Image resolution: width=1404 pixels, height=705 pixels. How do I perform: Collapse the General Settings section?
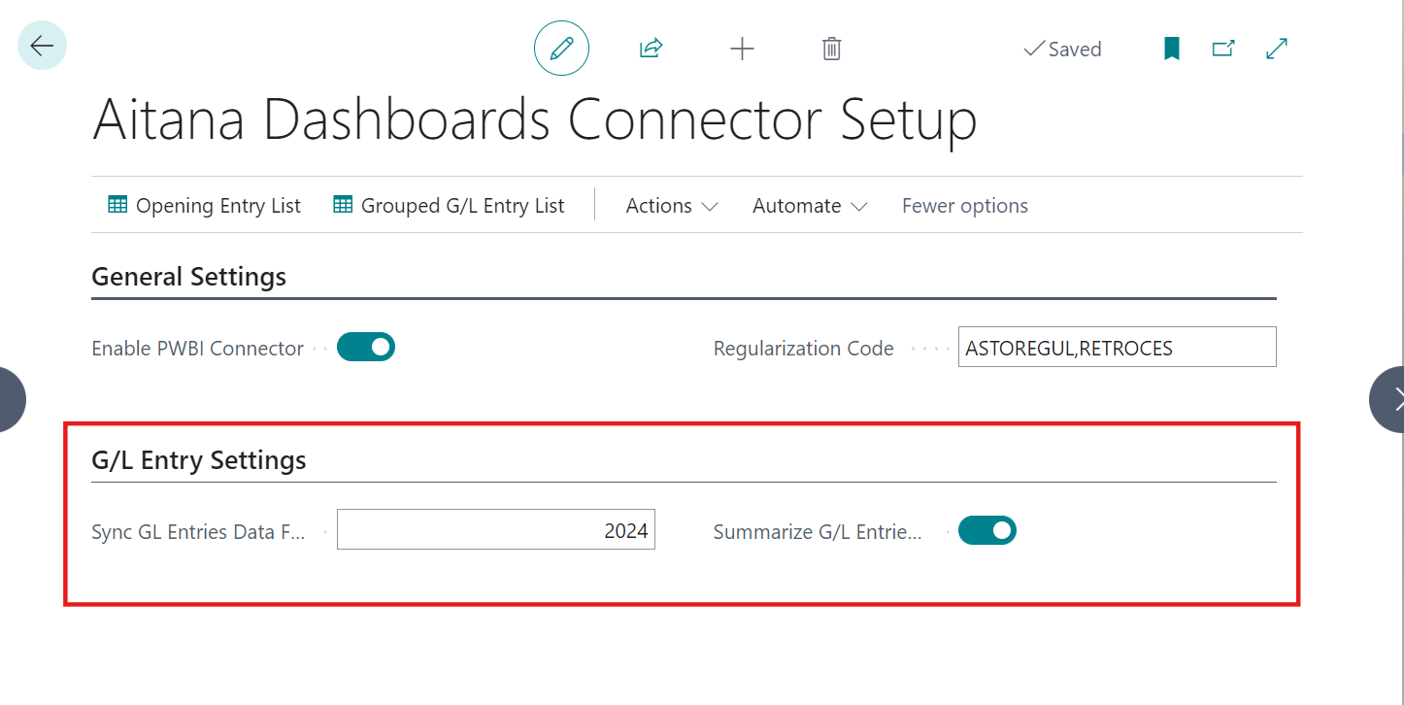tap(188, 277)
